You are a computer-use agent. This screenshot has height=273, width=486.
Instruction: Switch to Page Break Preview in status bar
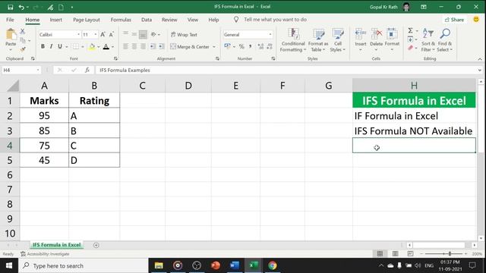[410, 254]
